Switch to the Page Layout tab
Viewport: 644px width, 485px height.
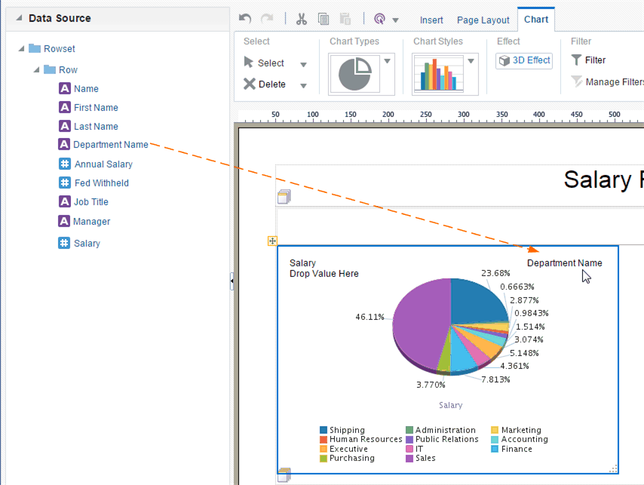[483, 20]
